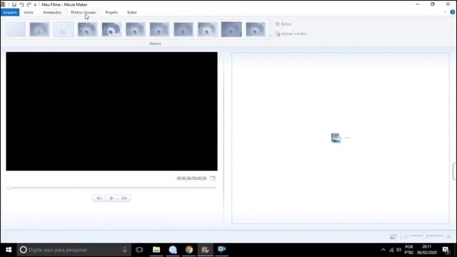Screen dimensions: 457x257
Task: Open Task View from taskbar
Action: click(x=139, y=250)
